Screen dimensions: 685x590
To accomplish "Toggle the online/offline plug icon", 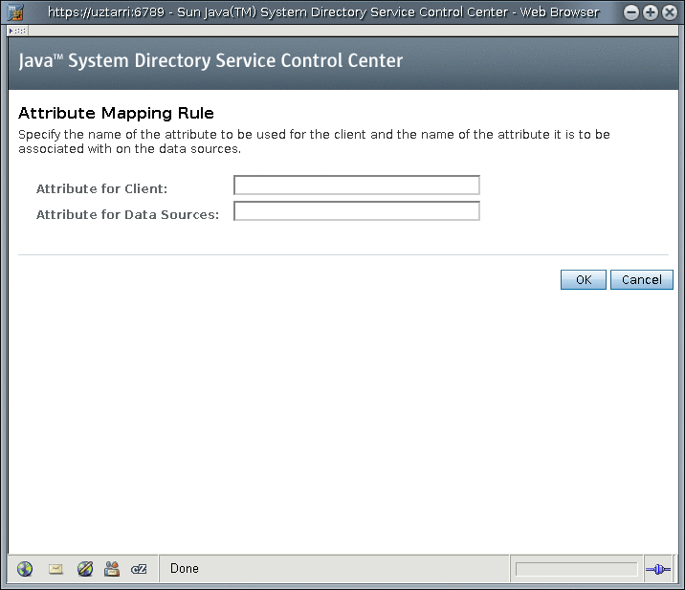I will (658, 569).
